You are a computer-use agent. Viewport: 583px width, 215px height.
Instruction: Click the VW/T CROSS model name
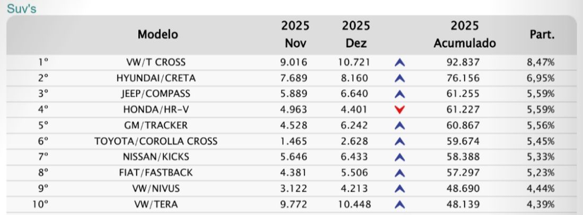coord(156,62)
